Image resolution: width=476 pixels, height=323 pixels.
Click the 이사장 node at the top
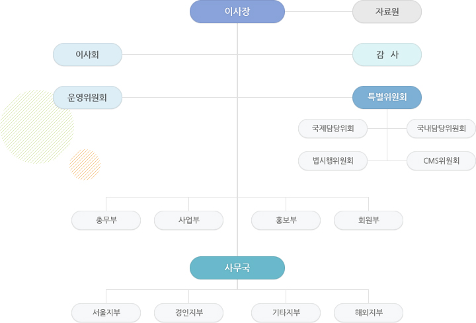(x=237, y=11)
